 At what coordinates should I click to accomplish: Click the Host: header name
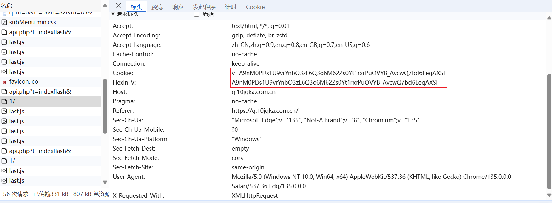120,92
